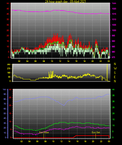Click the N direction label at top of compass scale
Viewport: 122px width, 145px height.
point(115,64)
